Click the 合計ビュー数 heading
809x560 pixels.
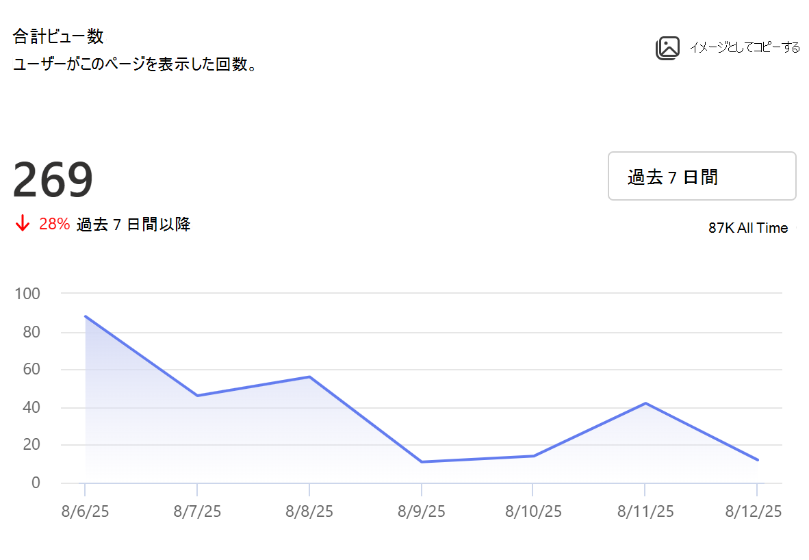click(58, 36)
